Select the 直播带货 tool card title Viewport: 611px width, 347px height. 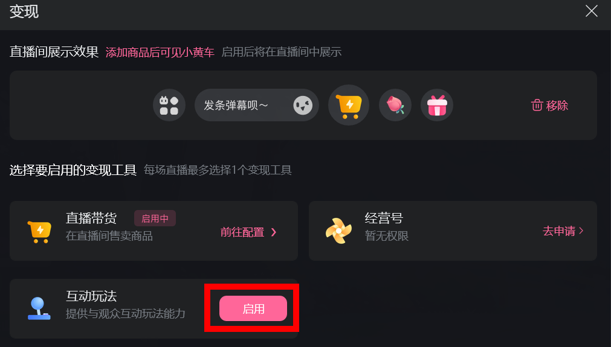tap(91, 218)
